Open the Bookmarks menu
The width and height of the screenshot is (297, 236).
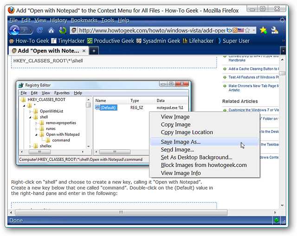(x=84, y=20)
